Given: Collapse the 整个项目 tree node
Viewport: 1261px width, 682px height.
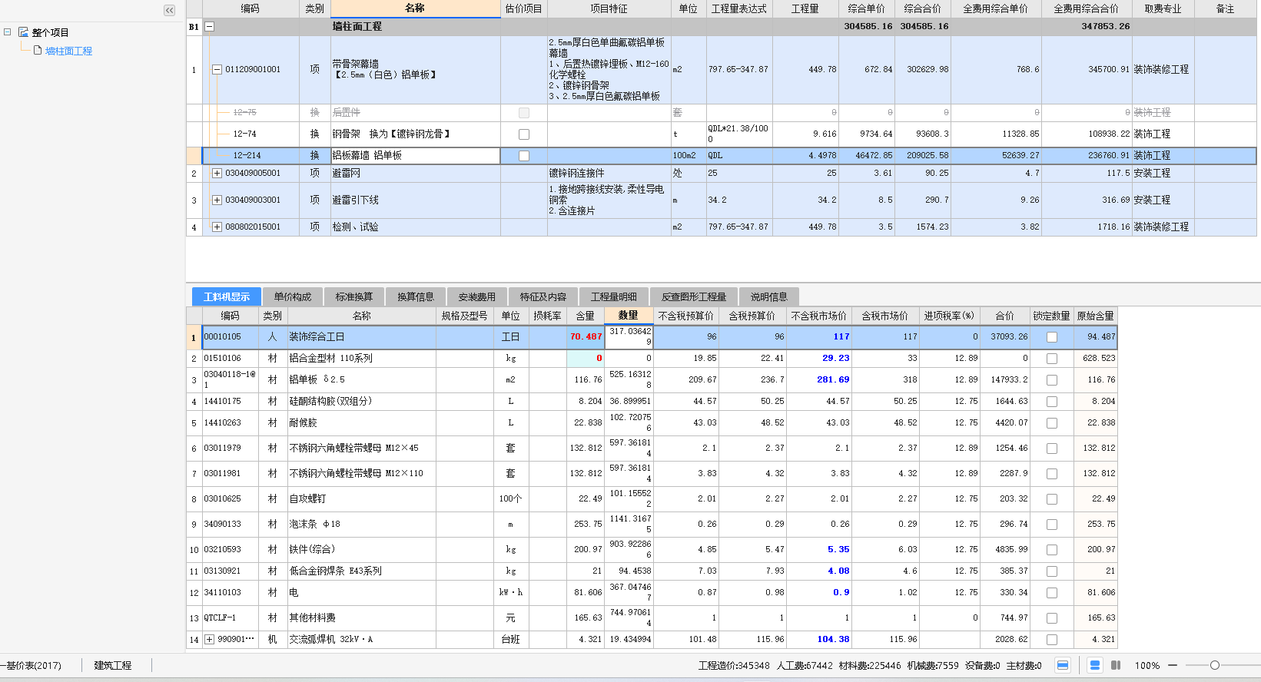Looking at the screenshot, I should 7,32.
